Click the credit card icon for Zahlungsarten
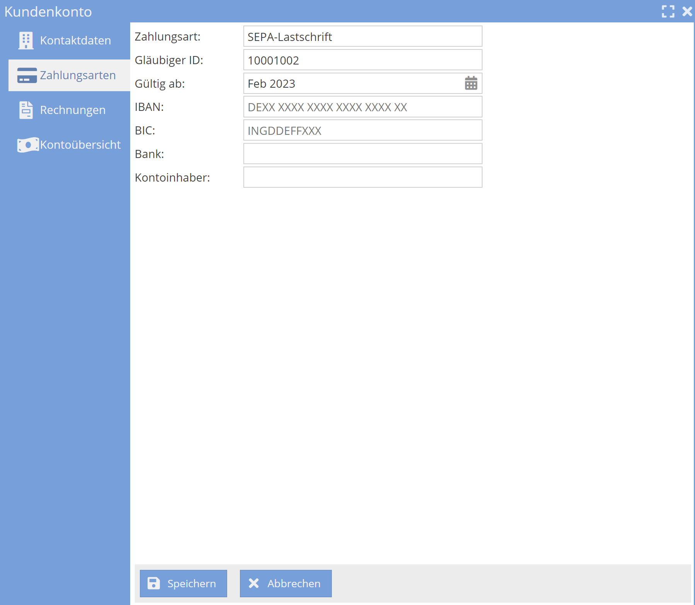Image resolution: width=695 pixels, height=605 pixels. pos(27,75)
